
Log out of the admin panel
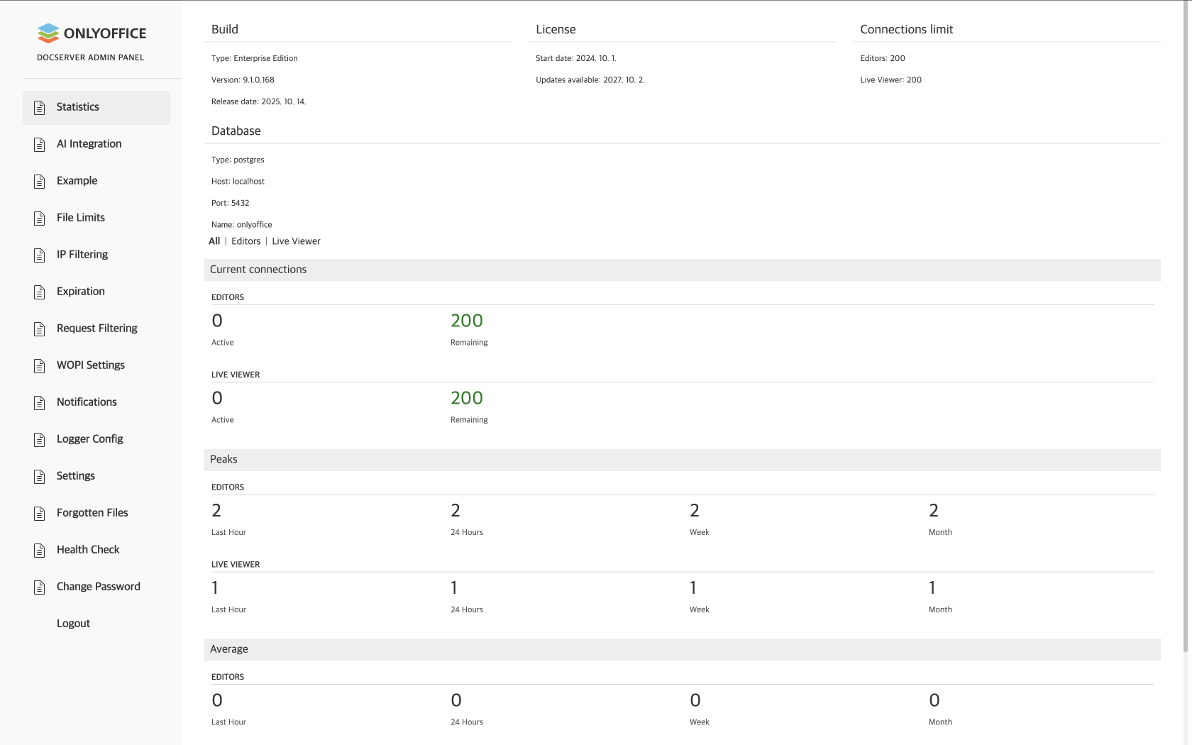point(73,624)
